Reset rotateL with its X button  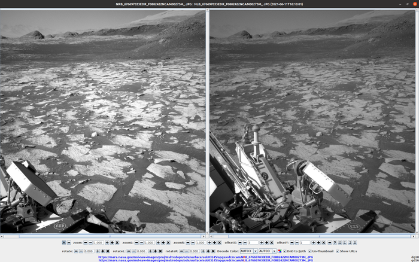coord(160,251)
